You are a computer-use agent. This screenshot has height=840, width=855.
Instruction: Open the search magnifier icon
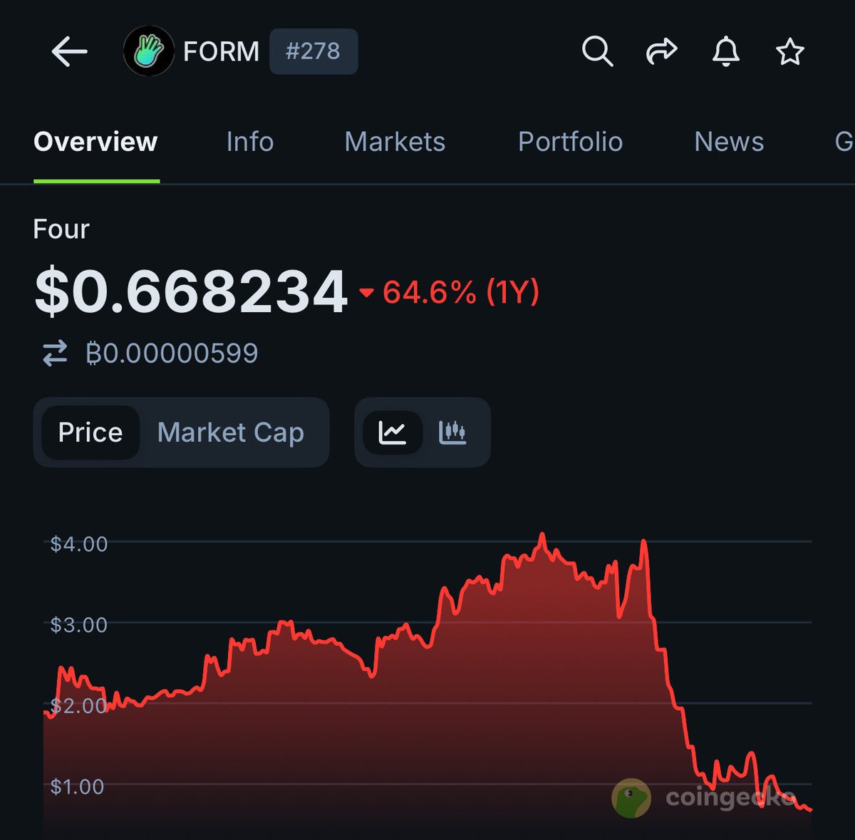pos(597,51)
